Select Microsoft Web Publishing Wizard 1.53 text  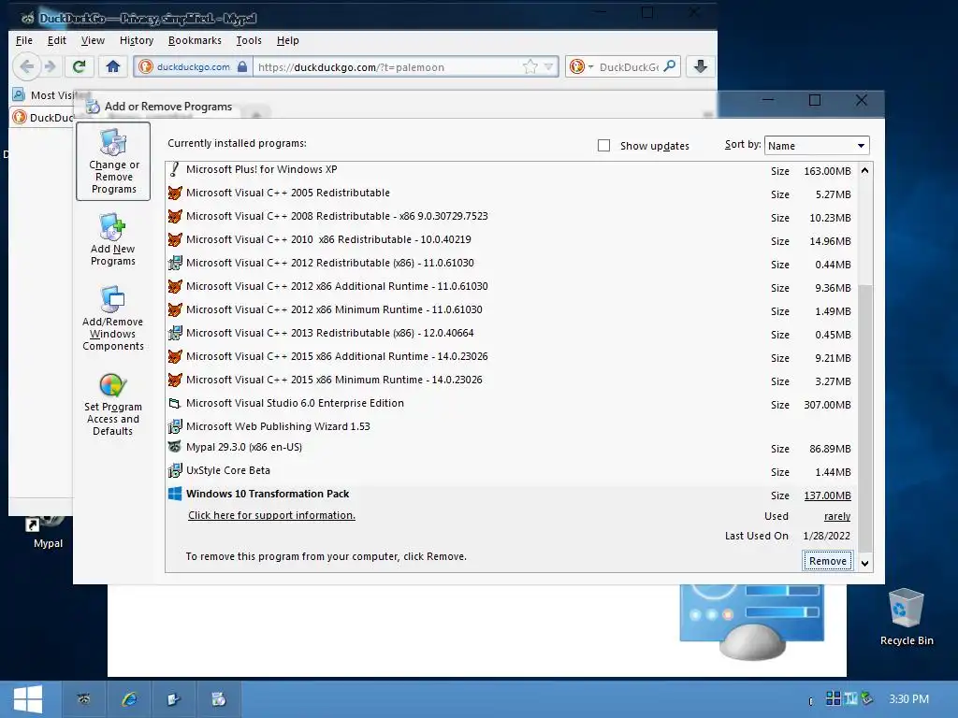(278, 426)
